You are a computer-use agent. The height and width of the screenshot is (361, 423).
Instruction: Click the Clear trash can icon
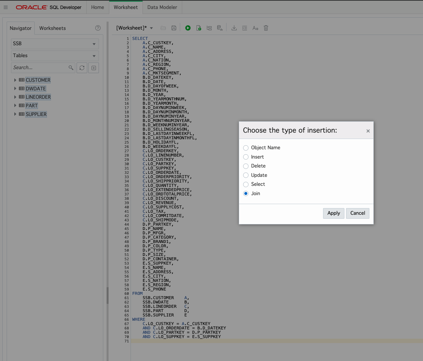click(266, 28)
